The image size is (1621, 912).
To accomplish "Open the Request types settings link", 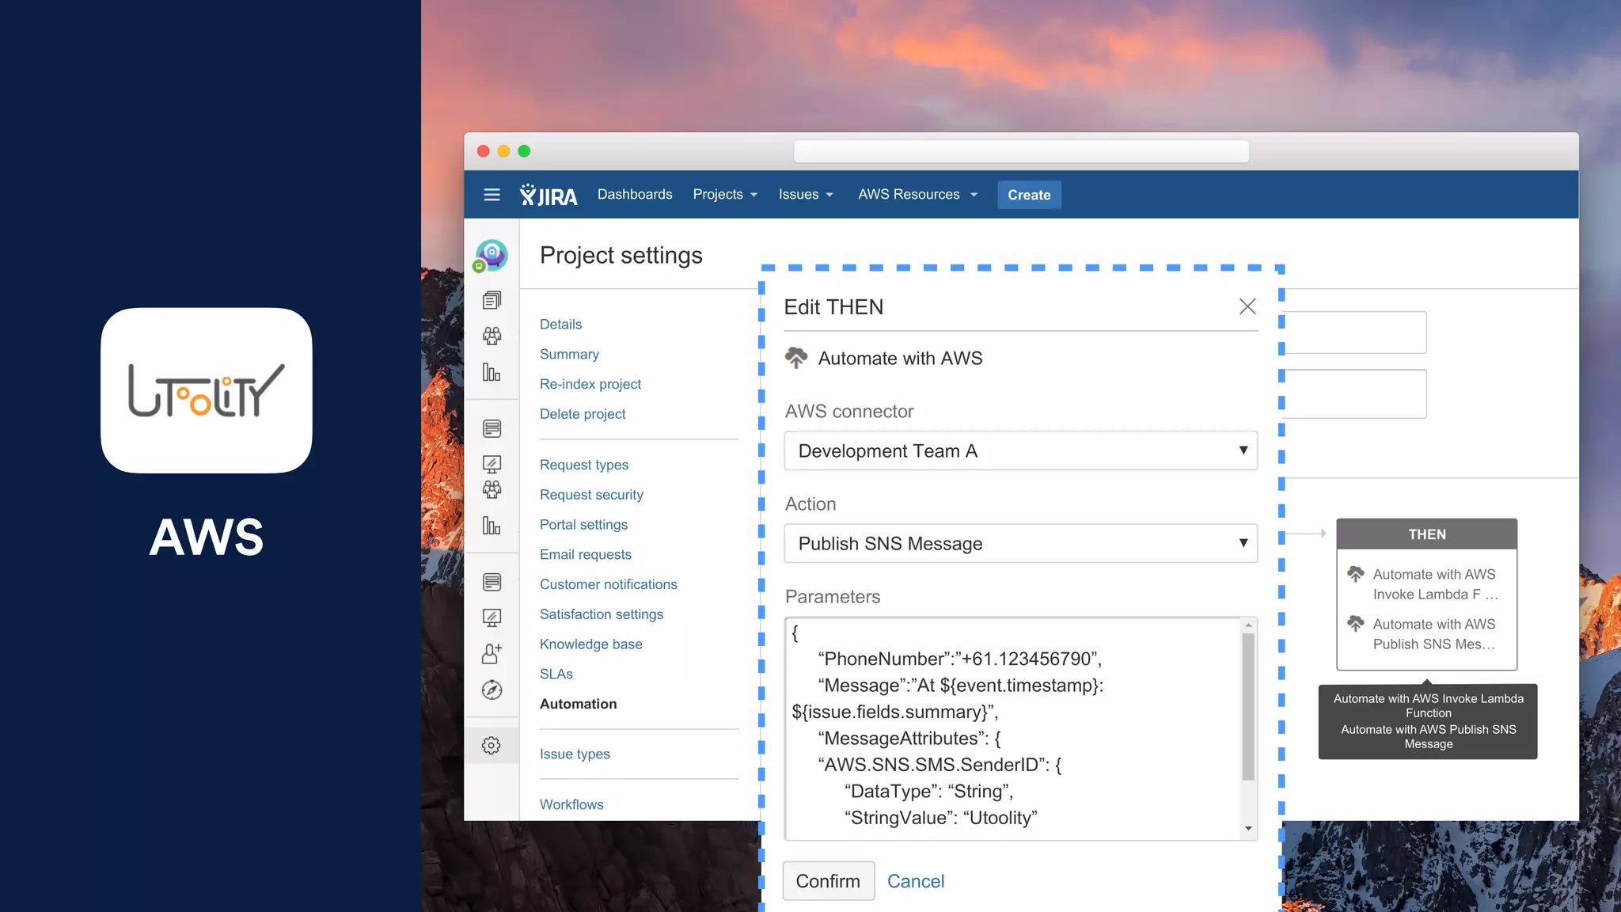I will coord(584,465).
